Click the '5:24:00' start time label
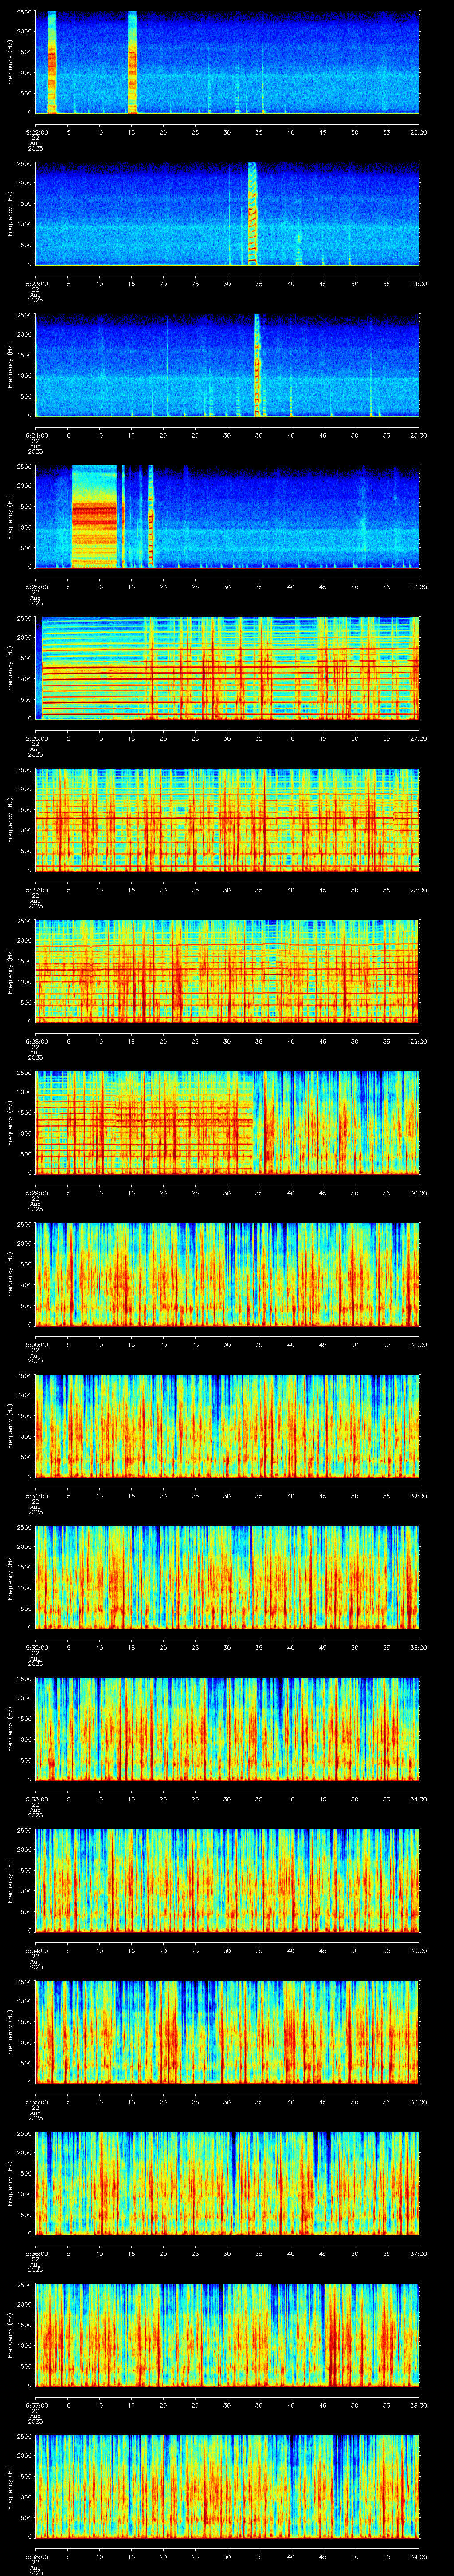 point(36,435)
